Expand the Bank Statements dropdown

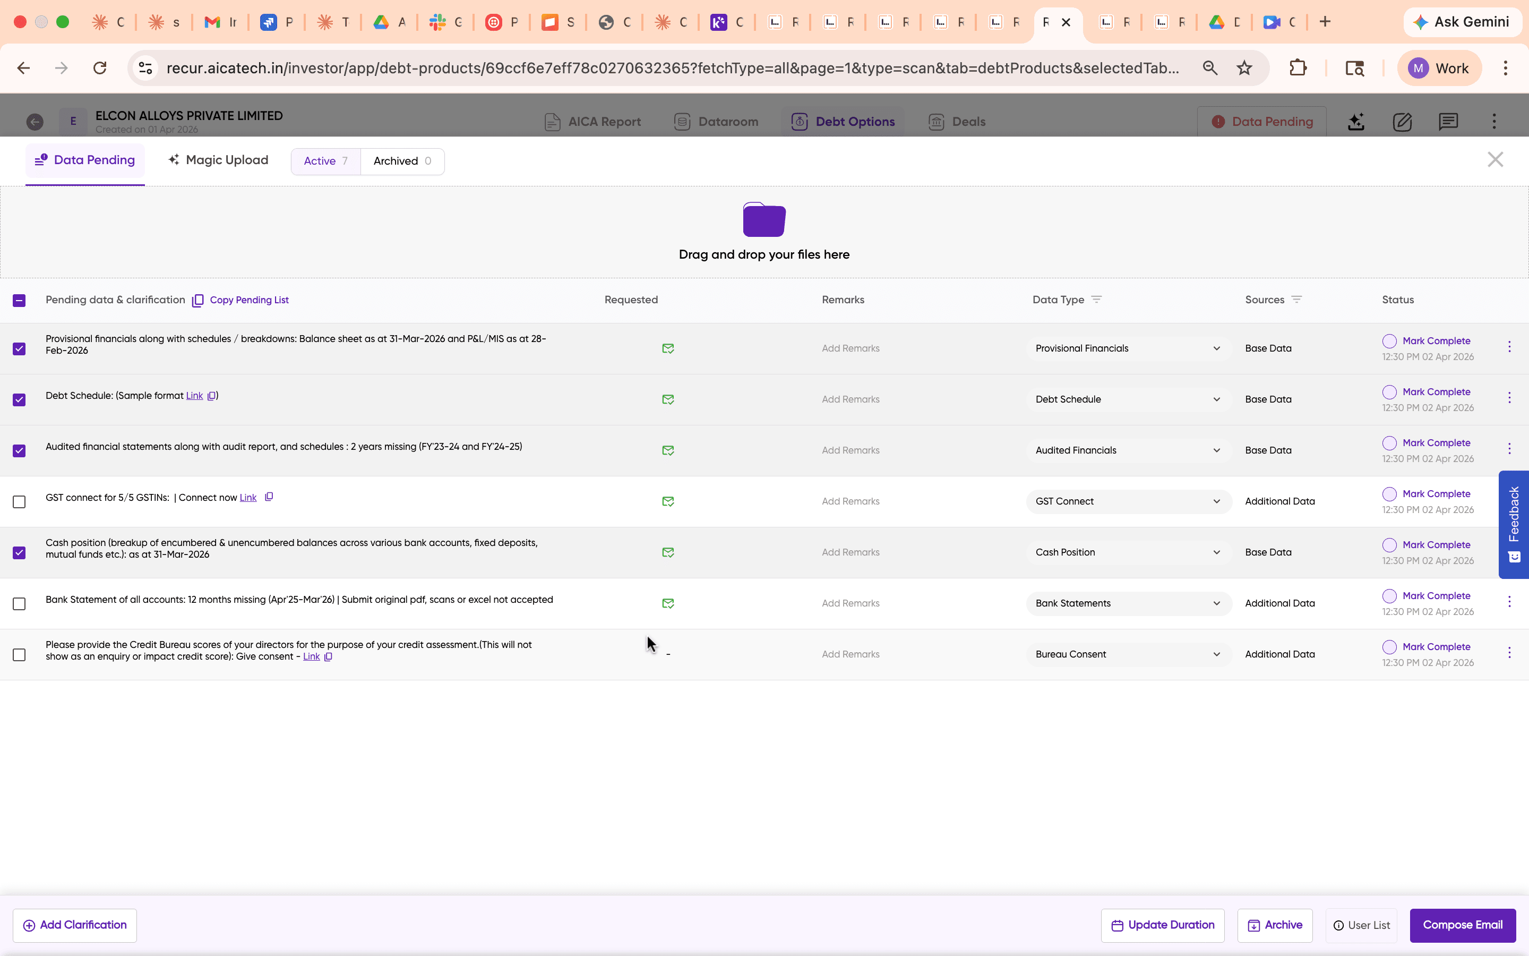tap(1216, 603)
